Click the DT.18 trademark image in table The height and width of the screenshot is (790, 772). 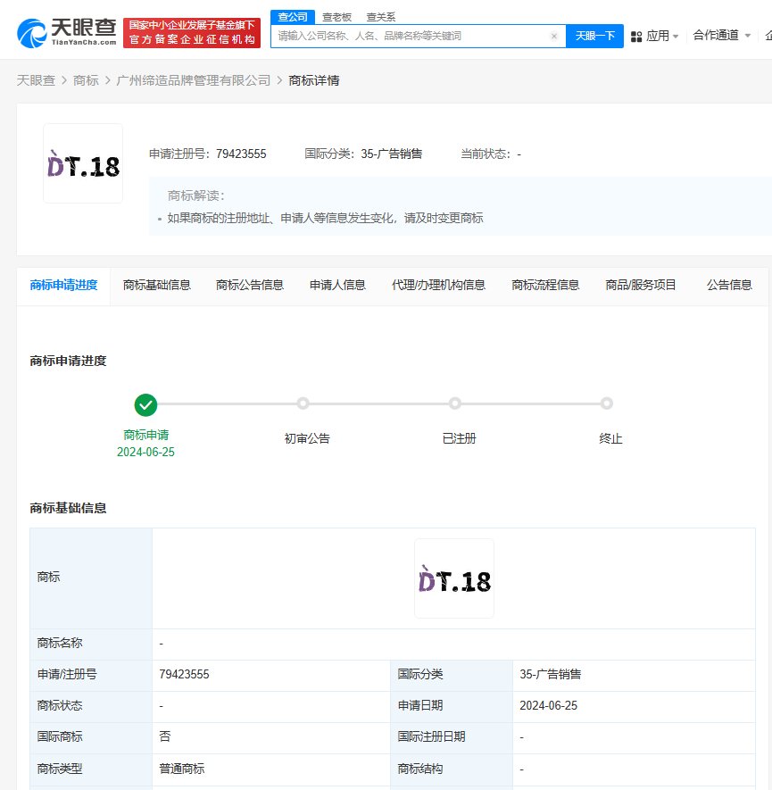454,578
